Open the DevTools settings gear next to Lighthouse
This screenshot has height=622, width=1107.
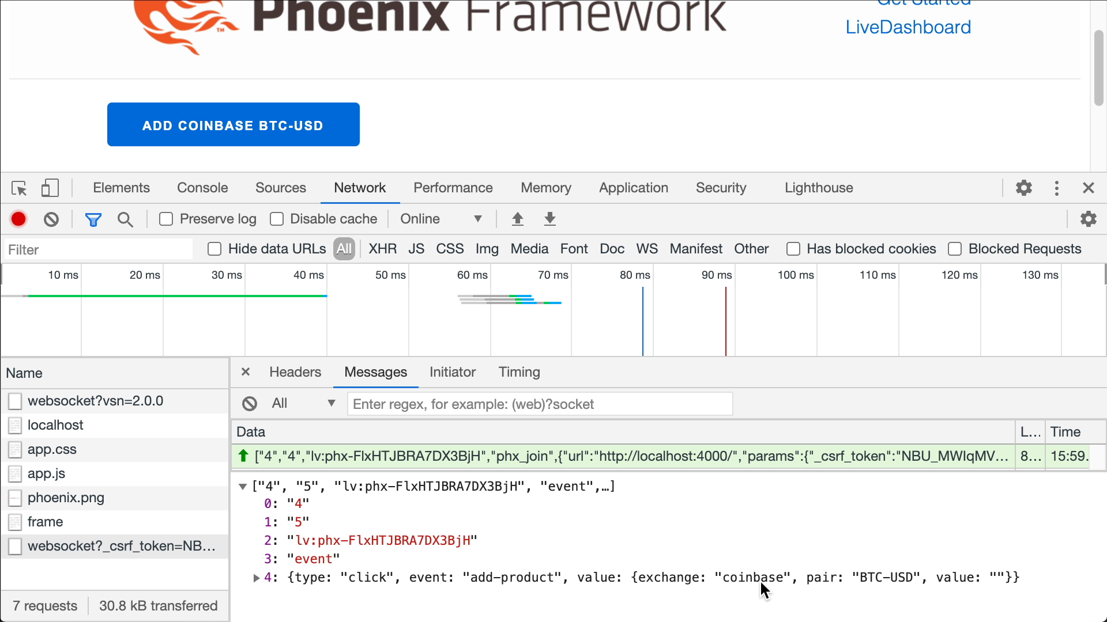pyautogui.click(x=1023, y=188)
